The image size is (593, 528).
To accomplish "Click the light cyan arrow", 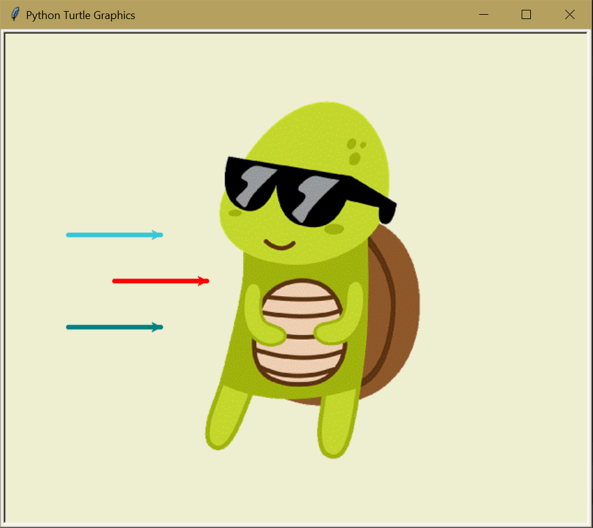I will click(x=114, y=235).
